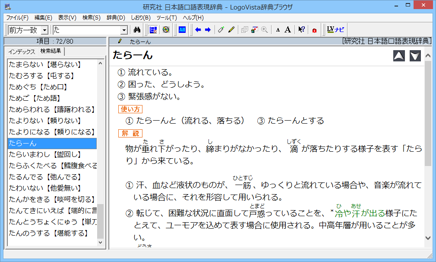This screenshot has height=262, width=436.
Task: Select ためご【ため語】 entry
Action: tap(52, 98)
